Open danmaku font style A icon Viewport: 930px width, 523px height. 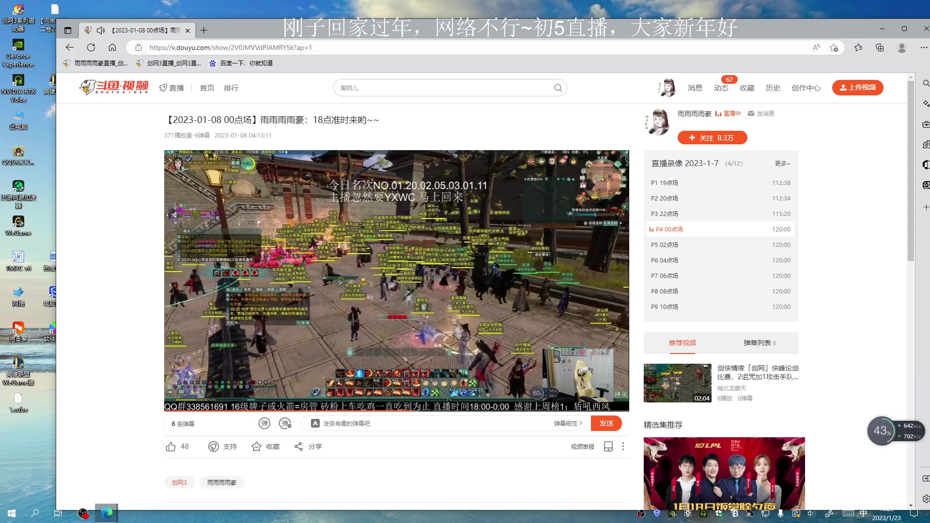point(315,423)
